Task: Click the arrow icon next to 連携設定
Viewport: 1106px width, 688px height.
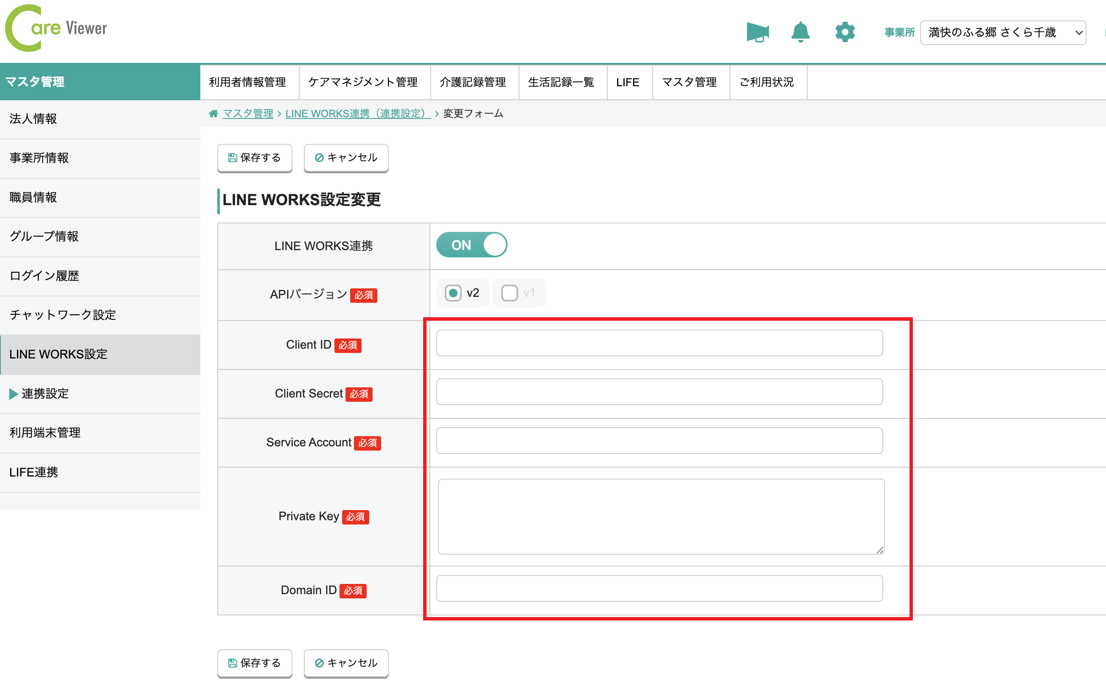Action: tap(14, 394)
